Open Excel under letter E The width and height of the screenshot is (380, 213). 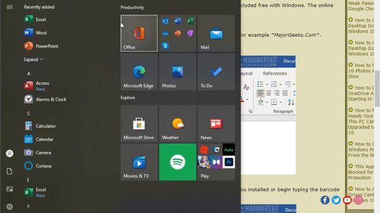(35, 192)
